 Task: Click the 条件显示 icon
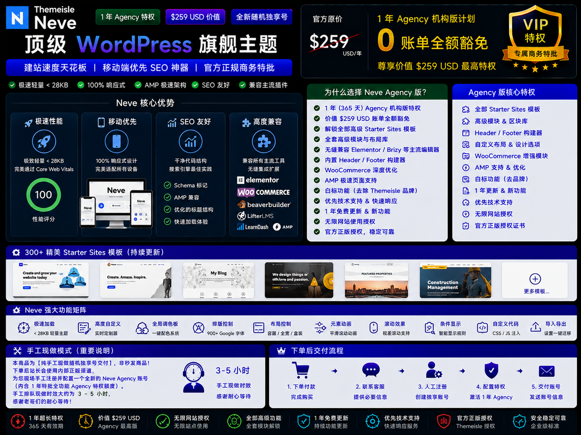(430, 328)
